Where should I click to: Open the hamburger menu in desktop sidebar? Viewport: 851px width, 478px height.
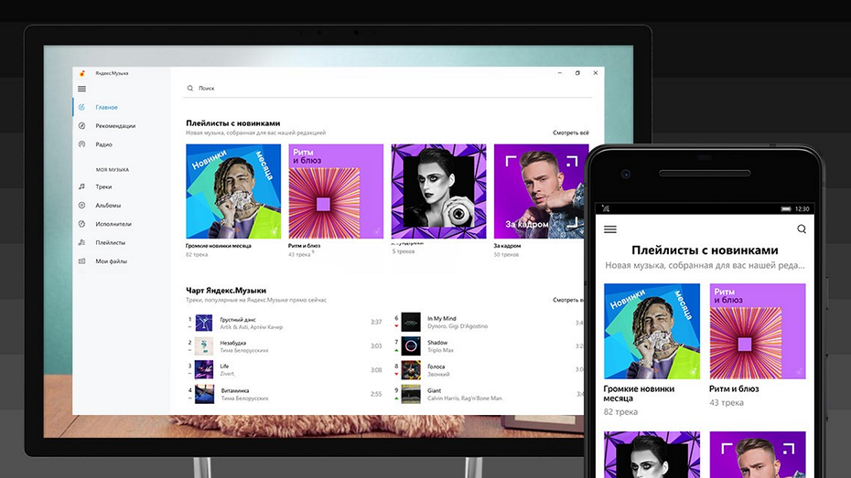[x=82, y=89]
